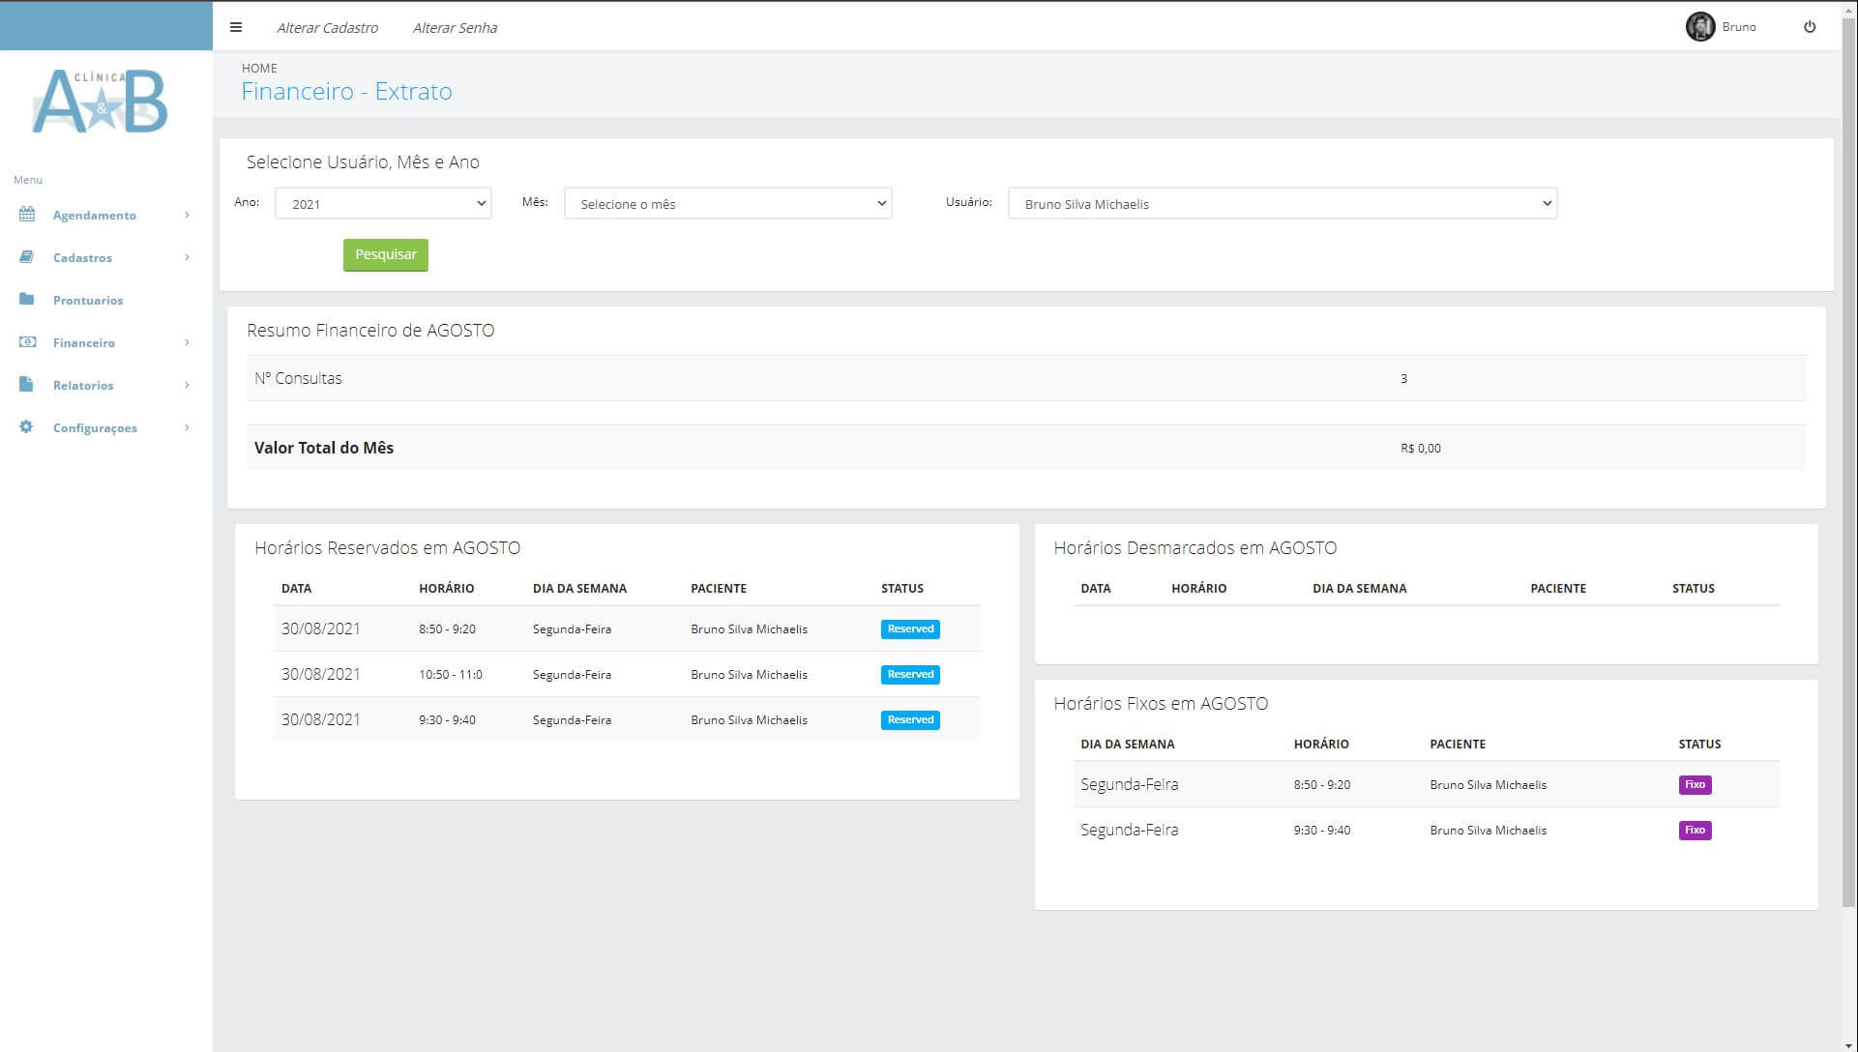Open the Usuário dropdown selector
Image resolution: width=1858 pixels, height=1052 pixels.
click(1283, 203)
